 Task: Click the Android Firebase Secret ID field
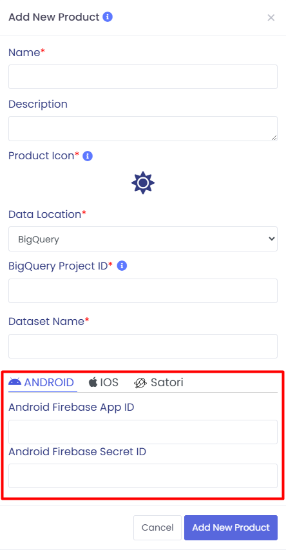coord(143,476)
